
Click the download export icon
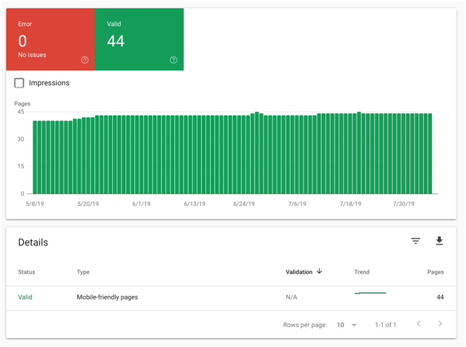click(x=439, y=241)
